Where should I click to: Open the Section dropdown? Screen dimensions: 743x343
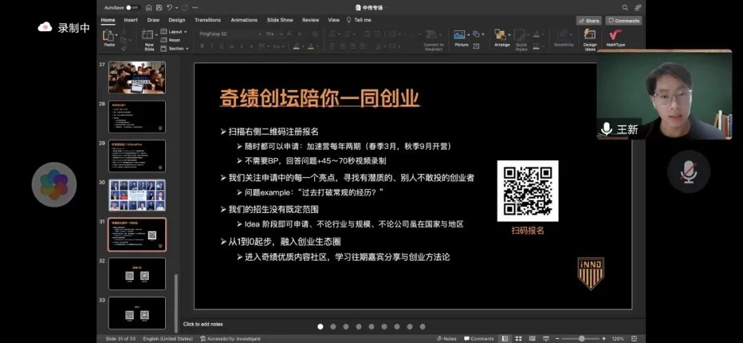pos(174,48)
